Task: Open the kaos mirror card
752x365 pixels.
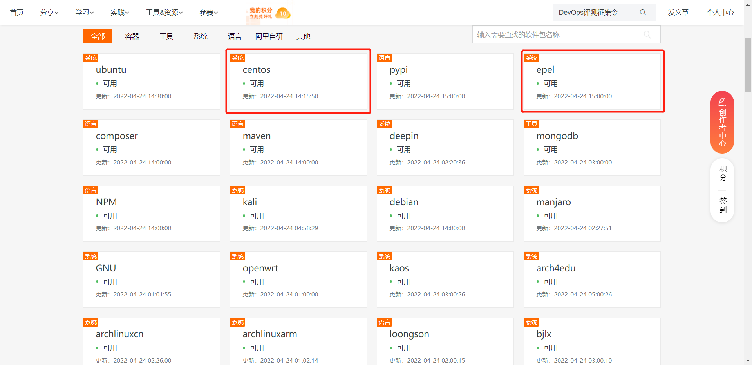Action: coord(445,280)
